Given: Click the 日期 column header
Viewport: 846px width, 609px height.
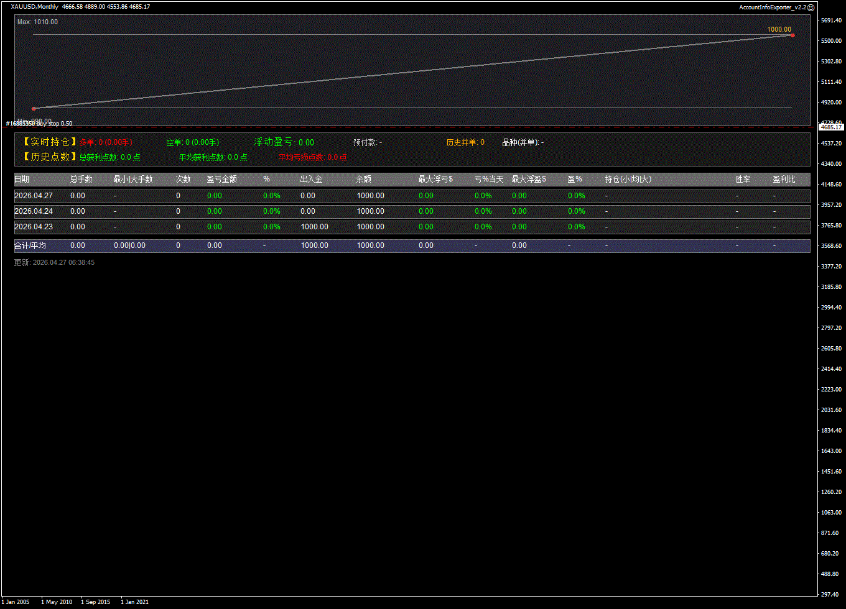Looking at the screenshot, I should coord(22,179).
